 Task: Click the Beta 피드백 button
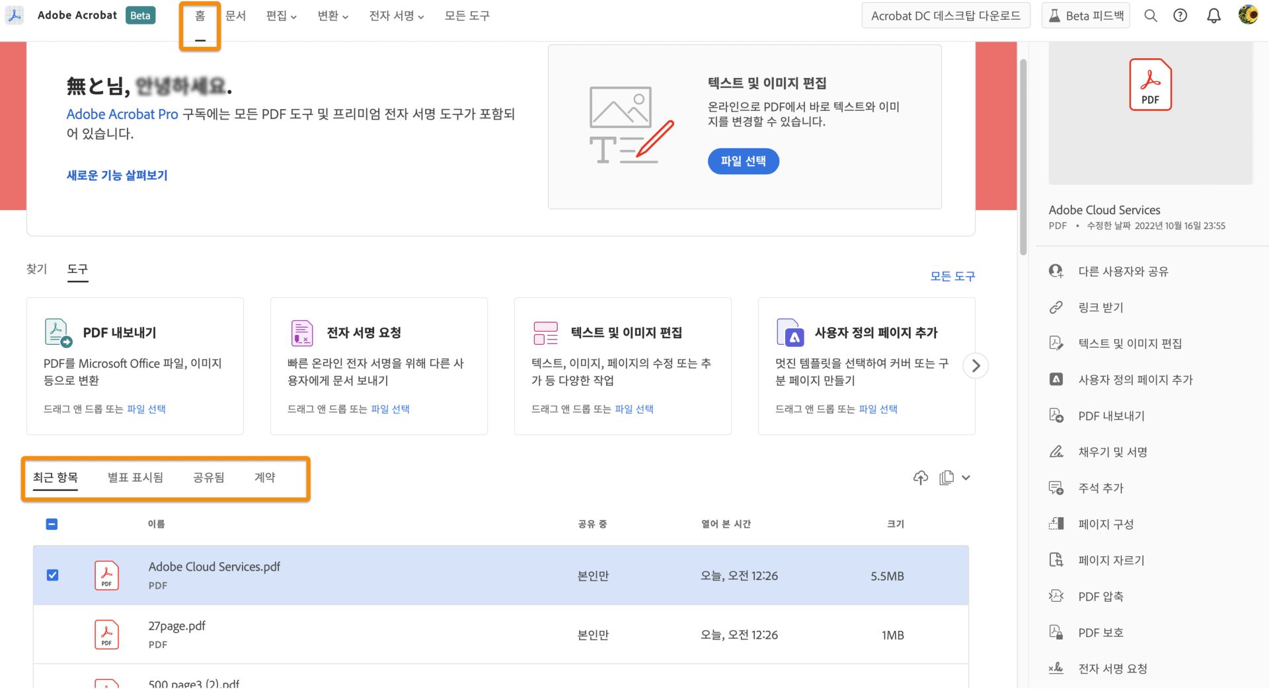[x=1086, y=16]
